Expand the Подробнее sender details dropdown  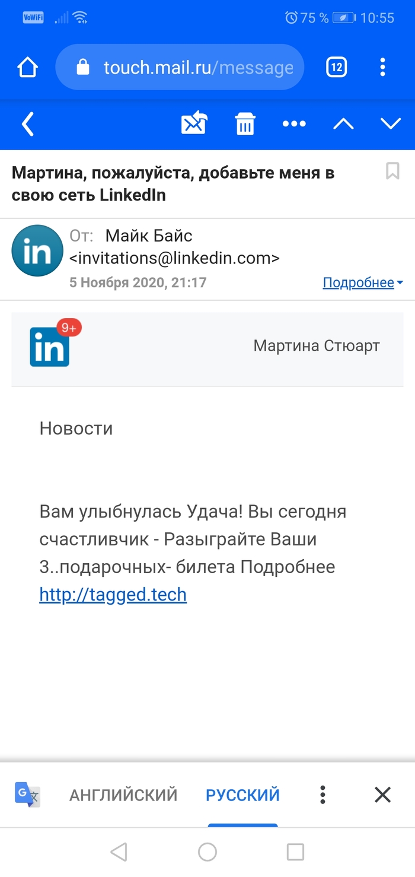click(x=362, y=282)
